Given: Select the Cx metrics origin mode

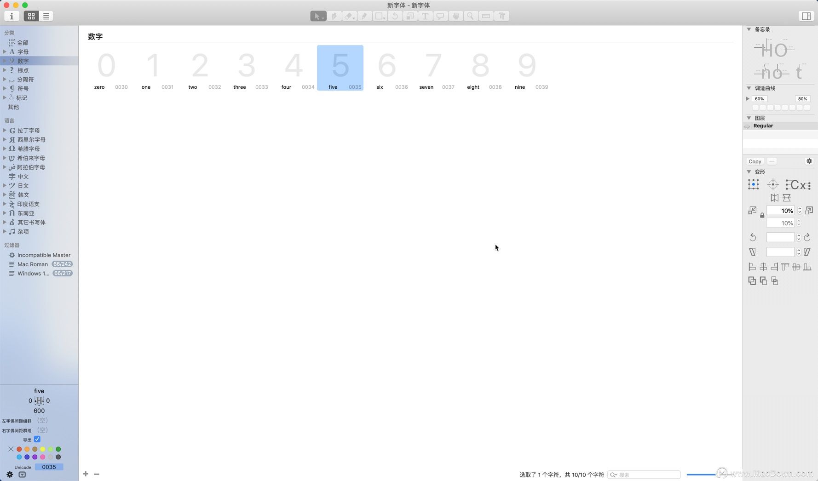Looking at the screenshot, I should pyautogui.click(x=798, y=185).
